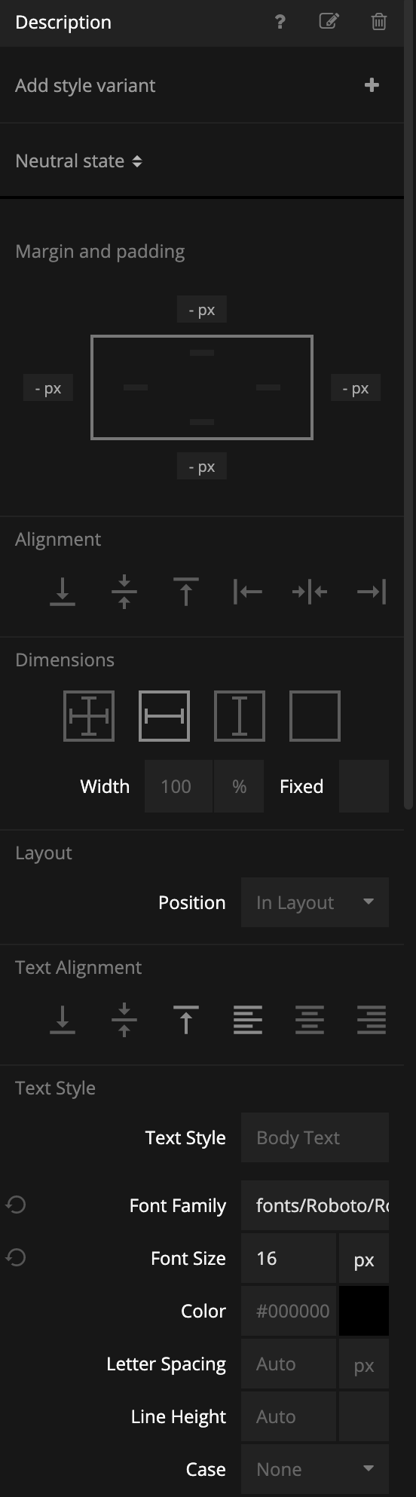Open the black text color swatch
Image resolution: width=416 pixels, height=1497 pixels.
pyautogui.click(x=364, y=1311)
